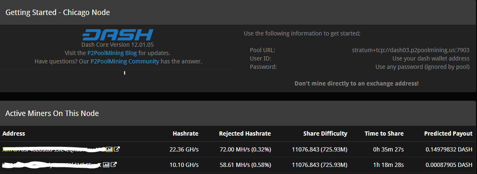477x174 pixels.
Task: Sort by Time to Share column header
Action: pyautogui.click(x=384, y=134)
